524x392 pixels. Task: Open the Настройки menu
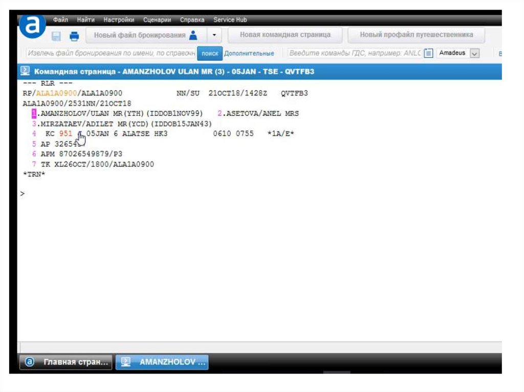tap(119, 20)
